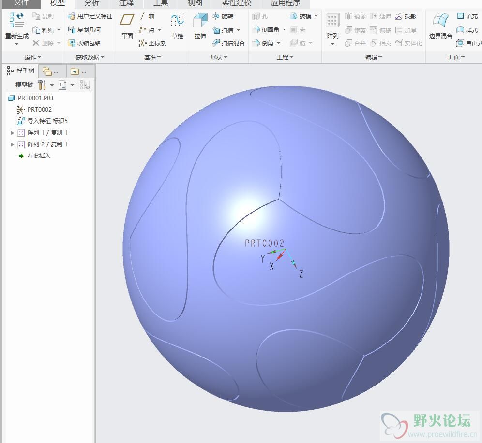Viewport: 482px width, 443px height.
Task: Select the 样式 style tool
Action: (x=467, y=30)
